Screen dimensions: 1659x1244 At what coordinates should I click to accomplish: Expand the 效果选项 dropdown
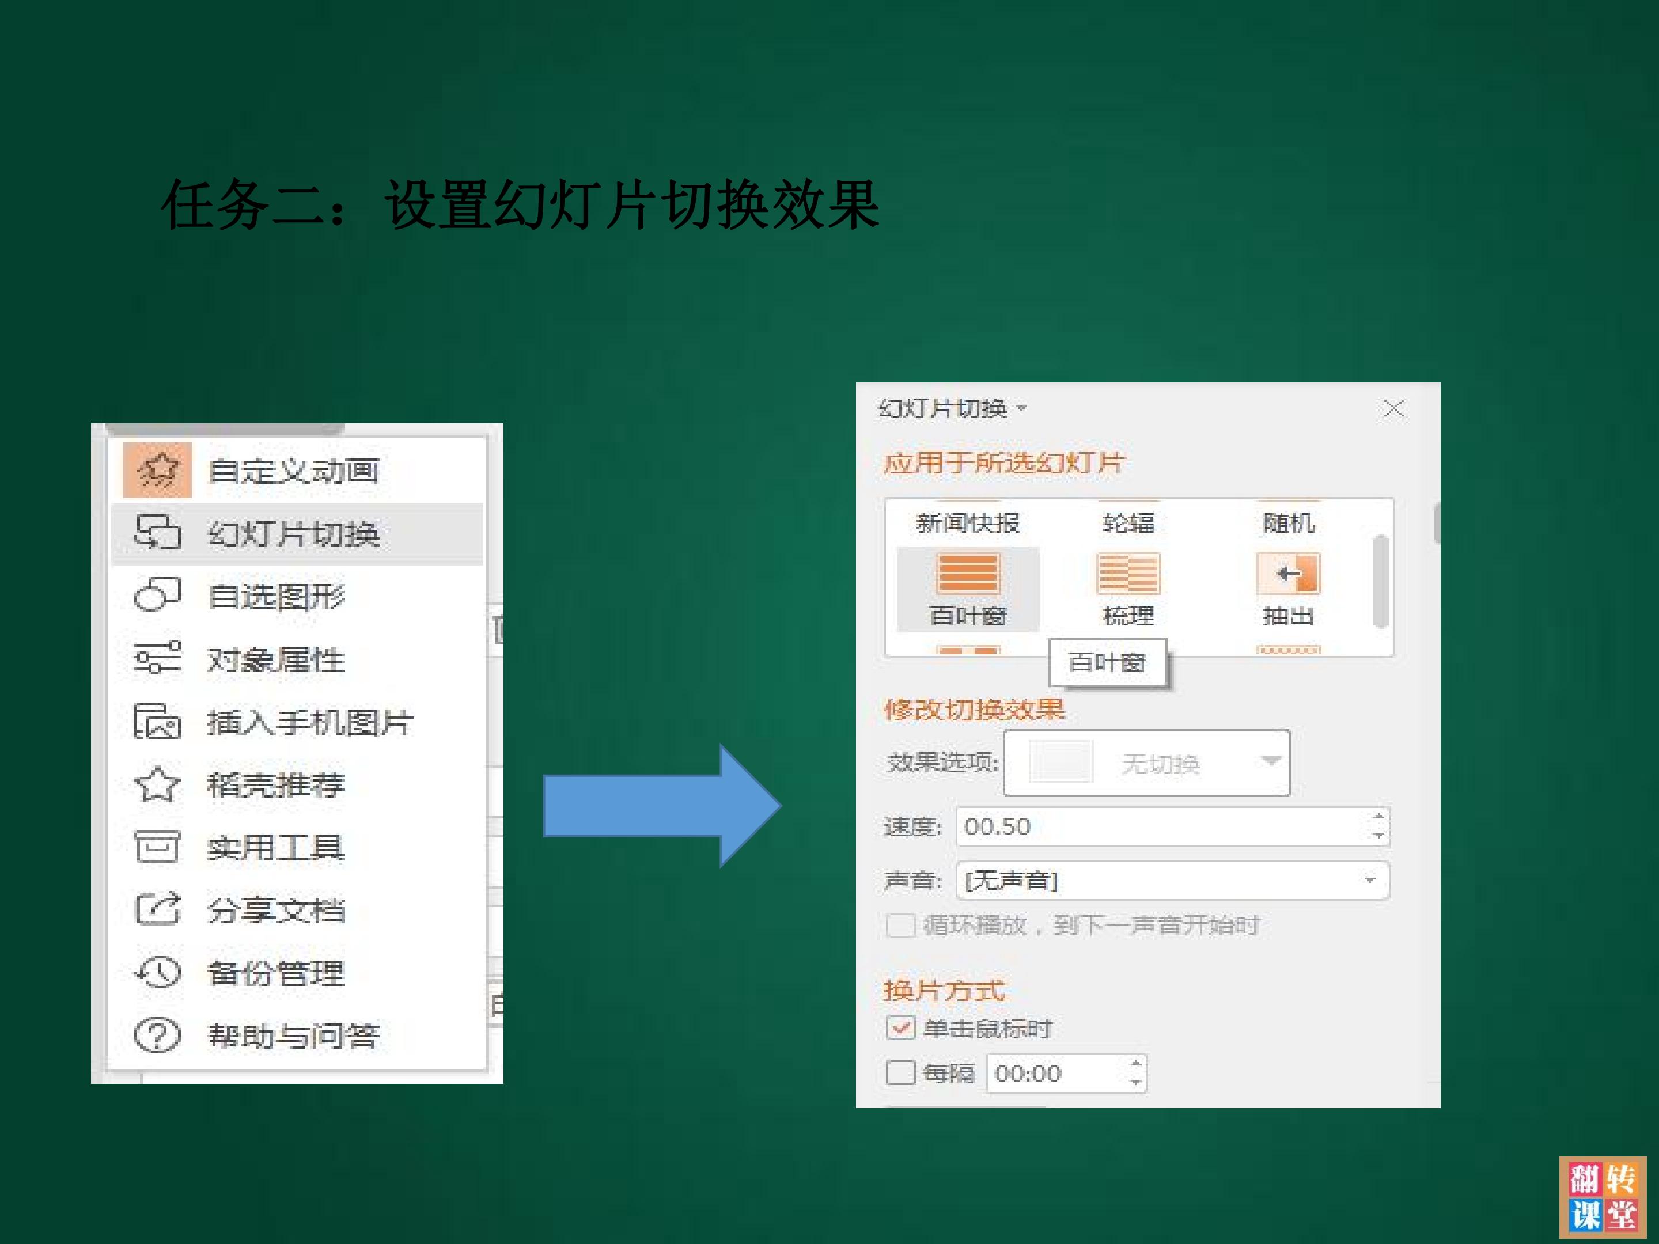1147,763
